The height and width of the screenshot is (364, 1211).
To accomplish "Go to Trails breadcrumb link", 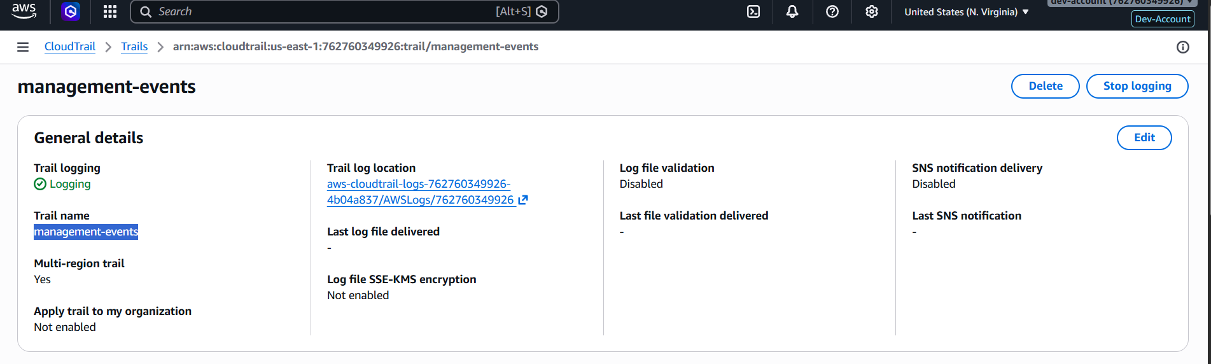I will (x=134, y=46).
